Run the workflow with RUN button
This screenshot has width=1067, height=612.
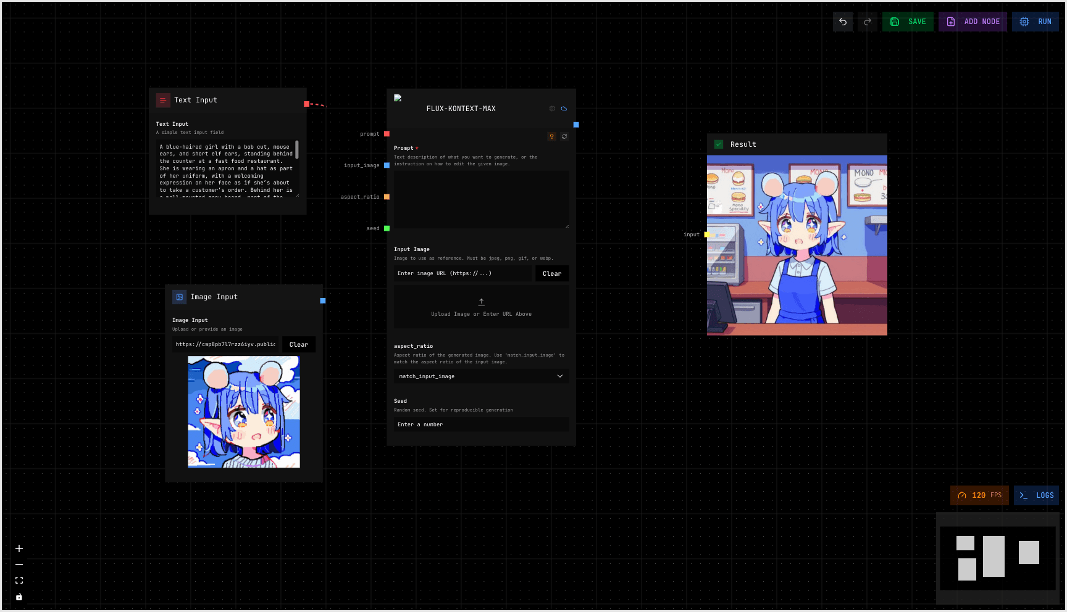(x=1036, y=22)
